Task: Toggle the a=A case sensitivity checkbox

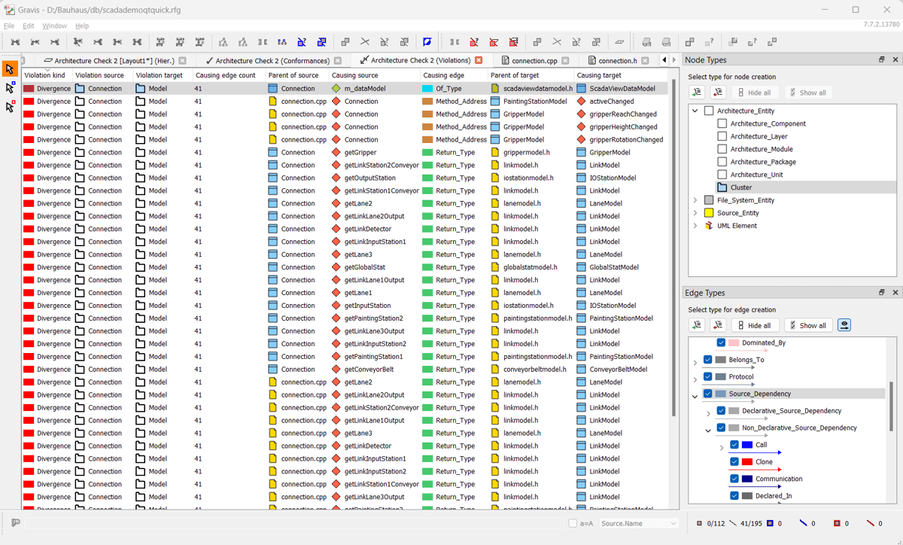Action: [573, 523]
